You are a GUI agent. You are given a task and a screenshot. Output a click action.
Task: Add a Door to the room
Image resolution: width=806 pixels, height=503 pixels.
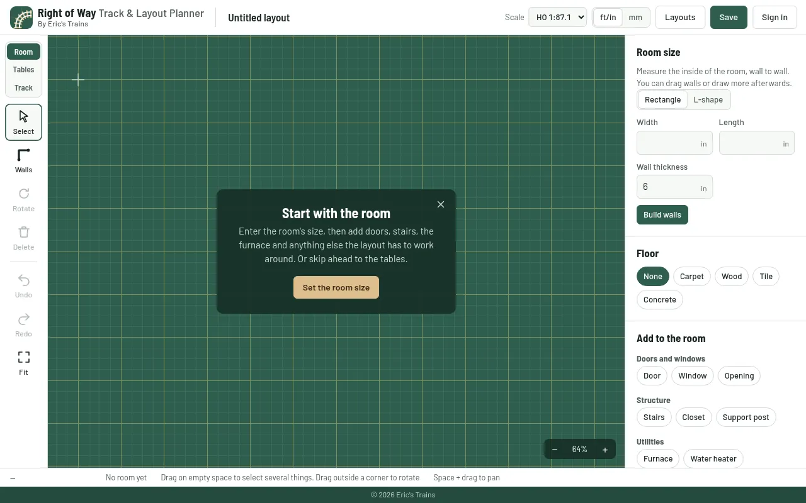tap(652, 376)
